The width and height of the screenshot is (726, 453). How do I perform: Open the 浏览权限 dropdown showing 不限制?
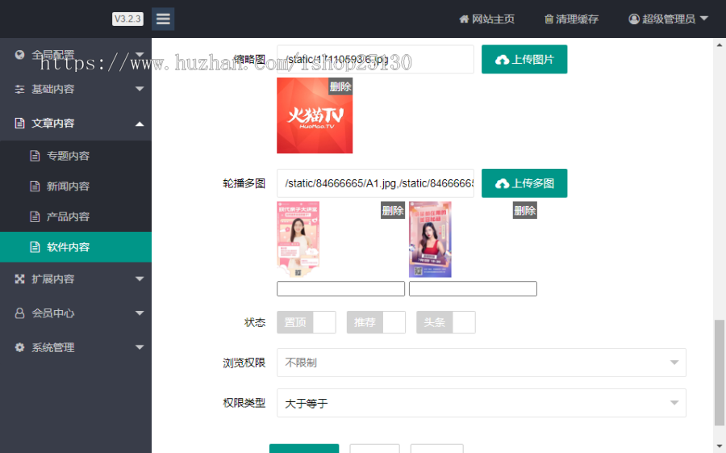[482, 363]
